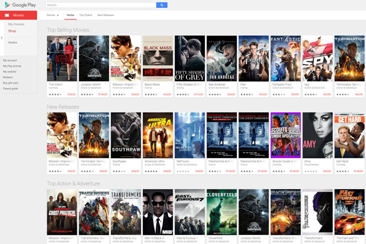The height and width of the screenshot is (244, 366).
Task: Select the Black Mass movie thumbnail
Action: coord(157,58)
